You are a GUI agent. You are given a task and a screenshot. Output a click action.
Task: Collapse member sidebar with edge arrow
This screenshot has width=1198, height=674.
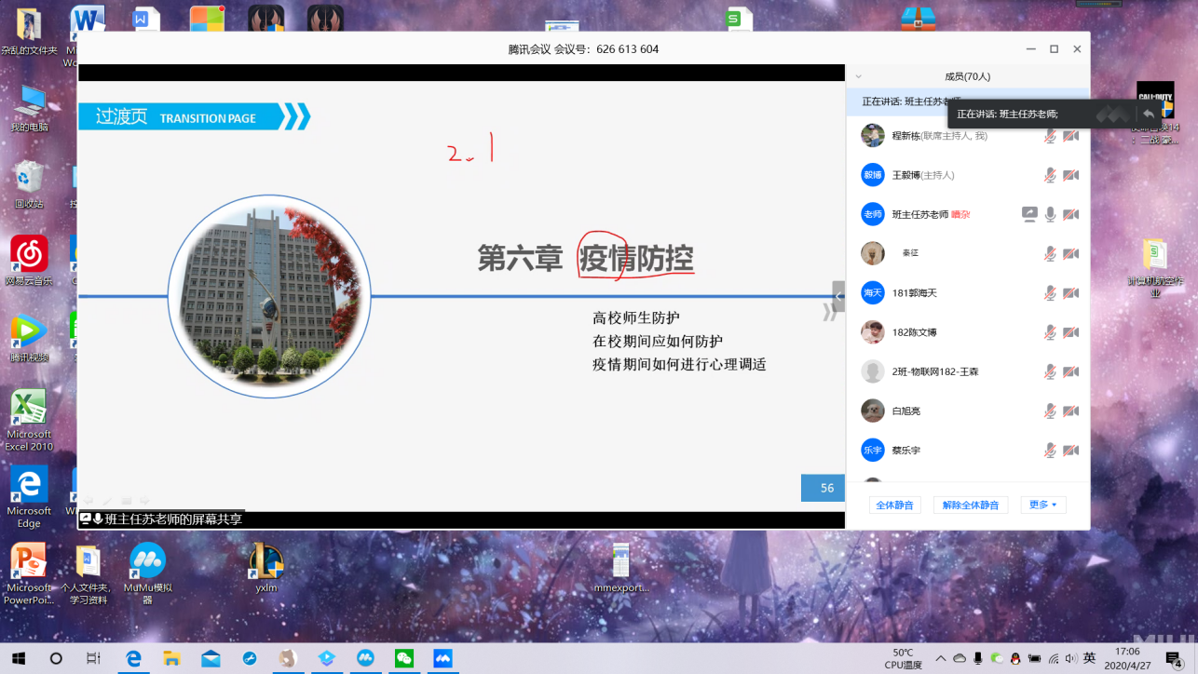(x=838, y=296)
